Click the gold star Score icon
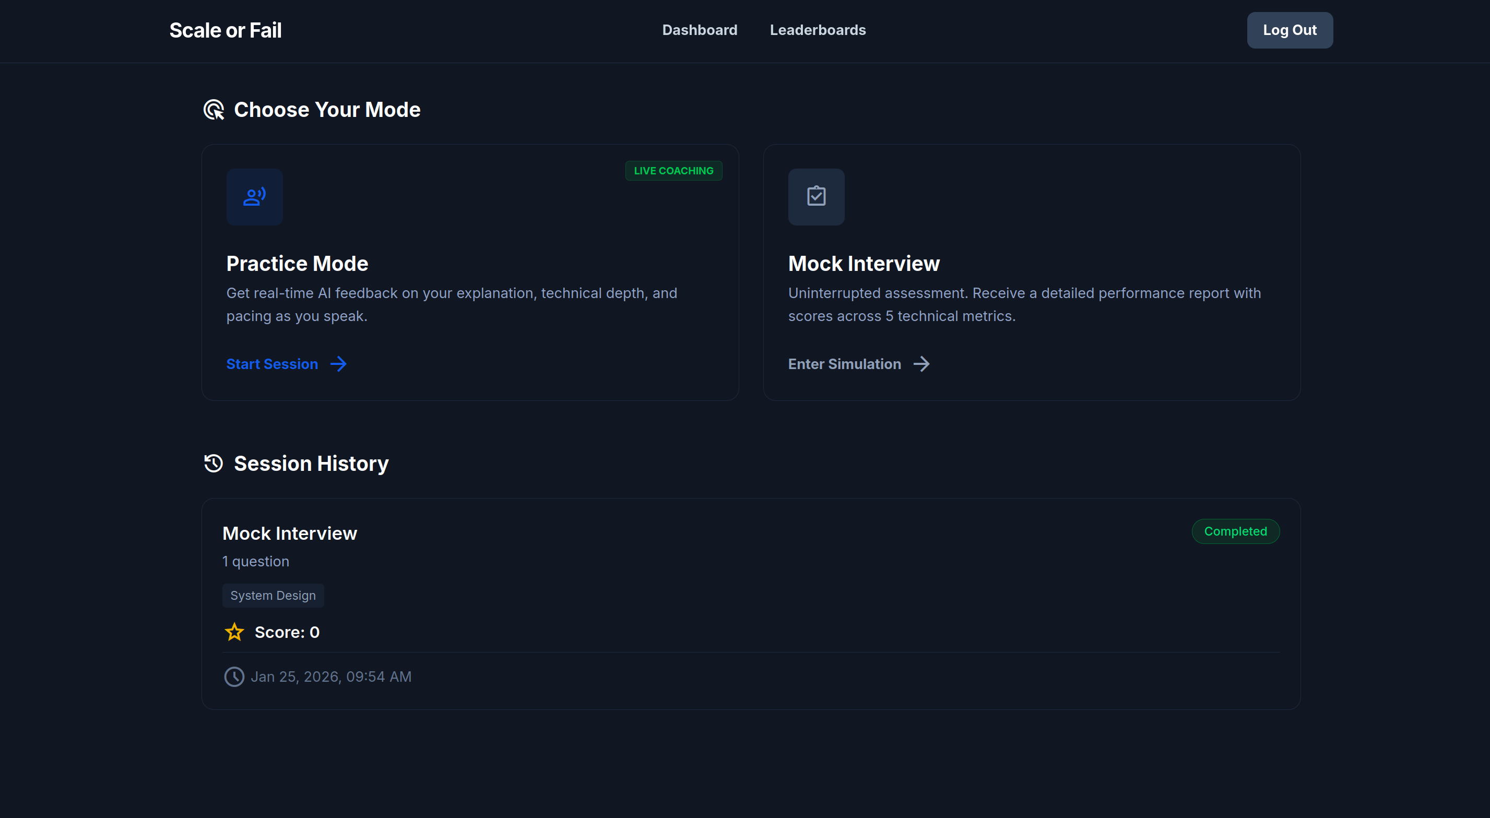 point(234,632)
